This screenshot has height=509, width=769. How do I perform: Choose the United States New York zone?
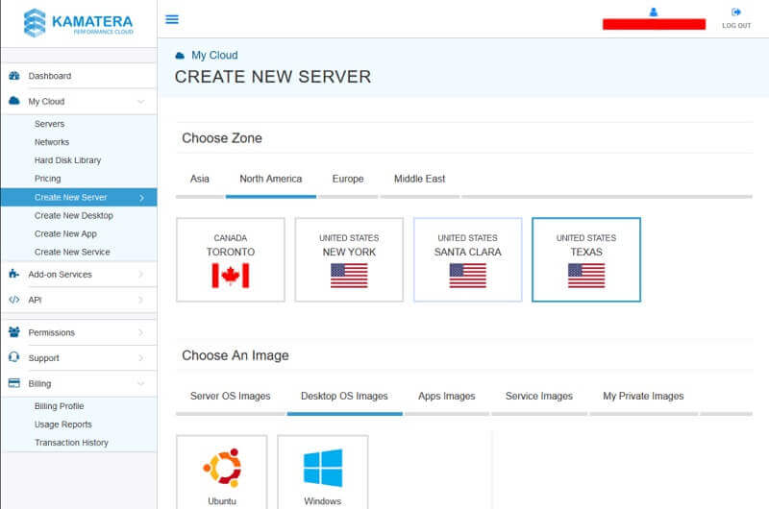tap(349, 259)
